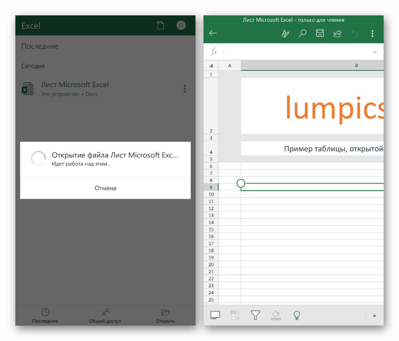Image resolution: width=399 pixels, height=341 pixels.
Task: Open the filter funnel tool
Action: click(255, 315)
